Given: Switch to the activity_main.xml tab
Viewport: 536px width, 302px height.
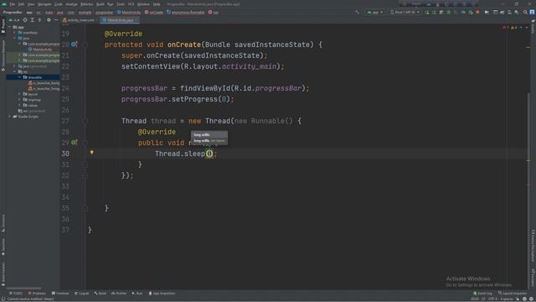Looking at the screenshot, I should click(x=80, y=20).
